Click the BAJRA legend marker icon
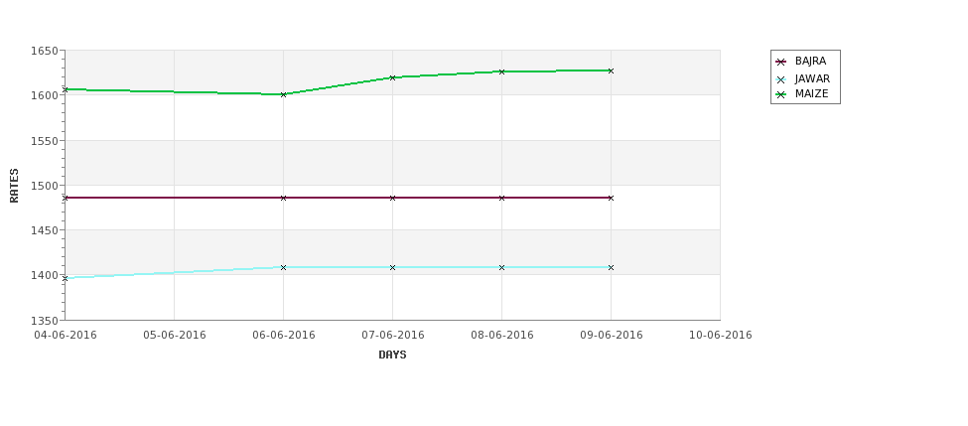The width and height of the screenshot is (968, 426). [x=781, y=62]
